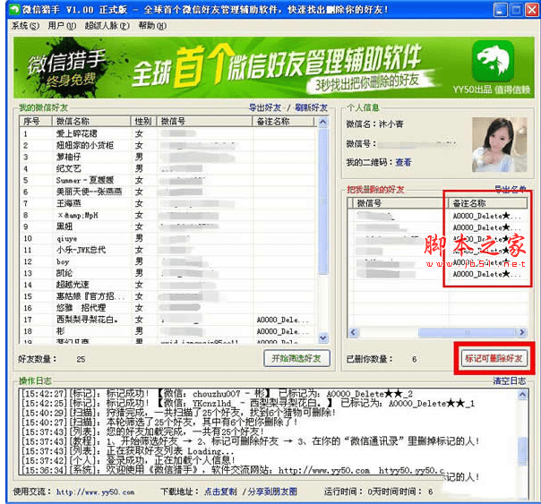Select friend row qiuye
541x504 pixels.
click(167, 238)
